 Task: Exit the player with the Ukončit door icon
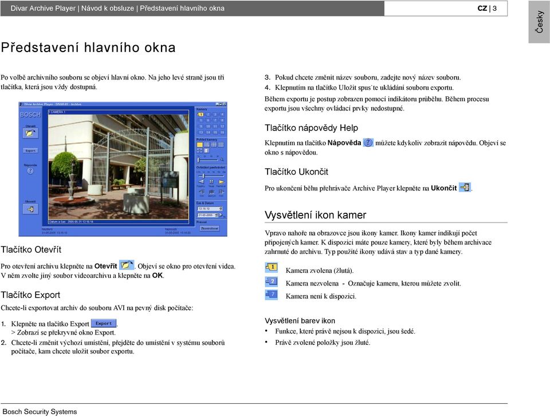[x=30, y=209]
